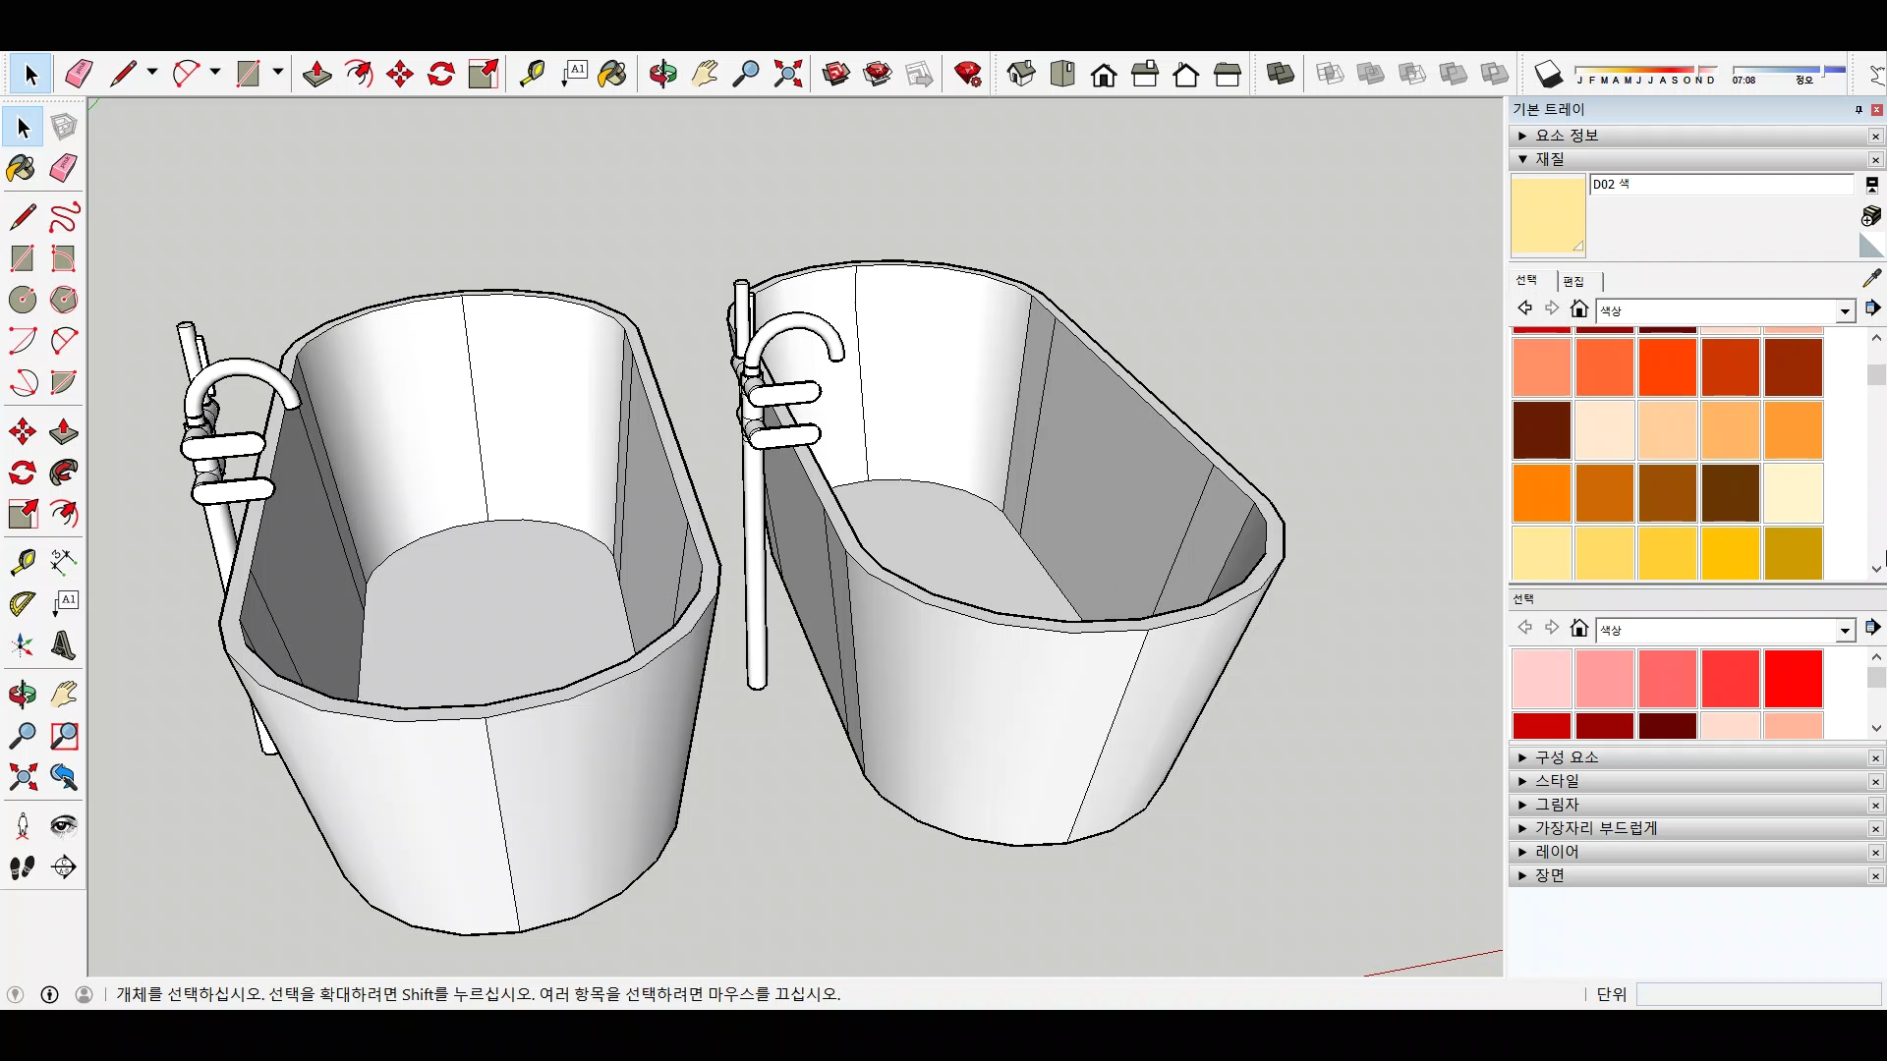Pick the sample paint eyedropper in materials

click(x=1871, y=279)
